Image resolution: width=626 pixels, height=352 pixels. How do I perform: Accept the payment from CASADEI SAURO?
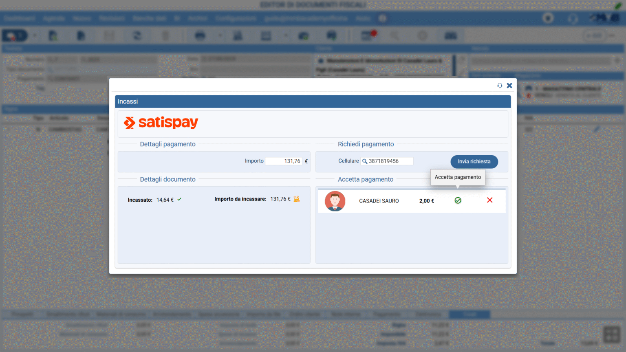(x=458, y=200)
